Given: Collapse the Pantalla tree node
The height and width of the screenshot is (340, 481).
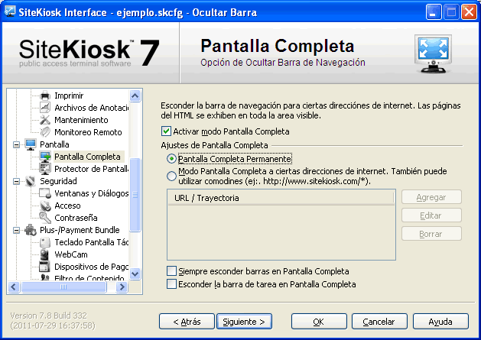Looking at the screenshot, I should click(17, 144).
